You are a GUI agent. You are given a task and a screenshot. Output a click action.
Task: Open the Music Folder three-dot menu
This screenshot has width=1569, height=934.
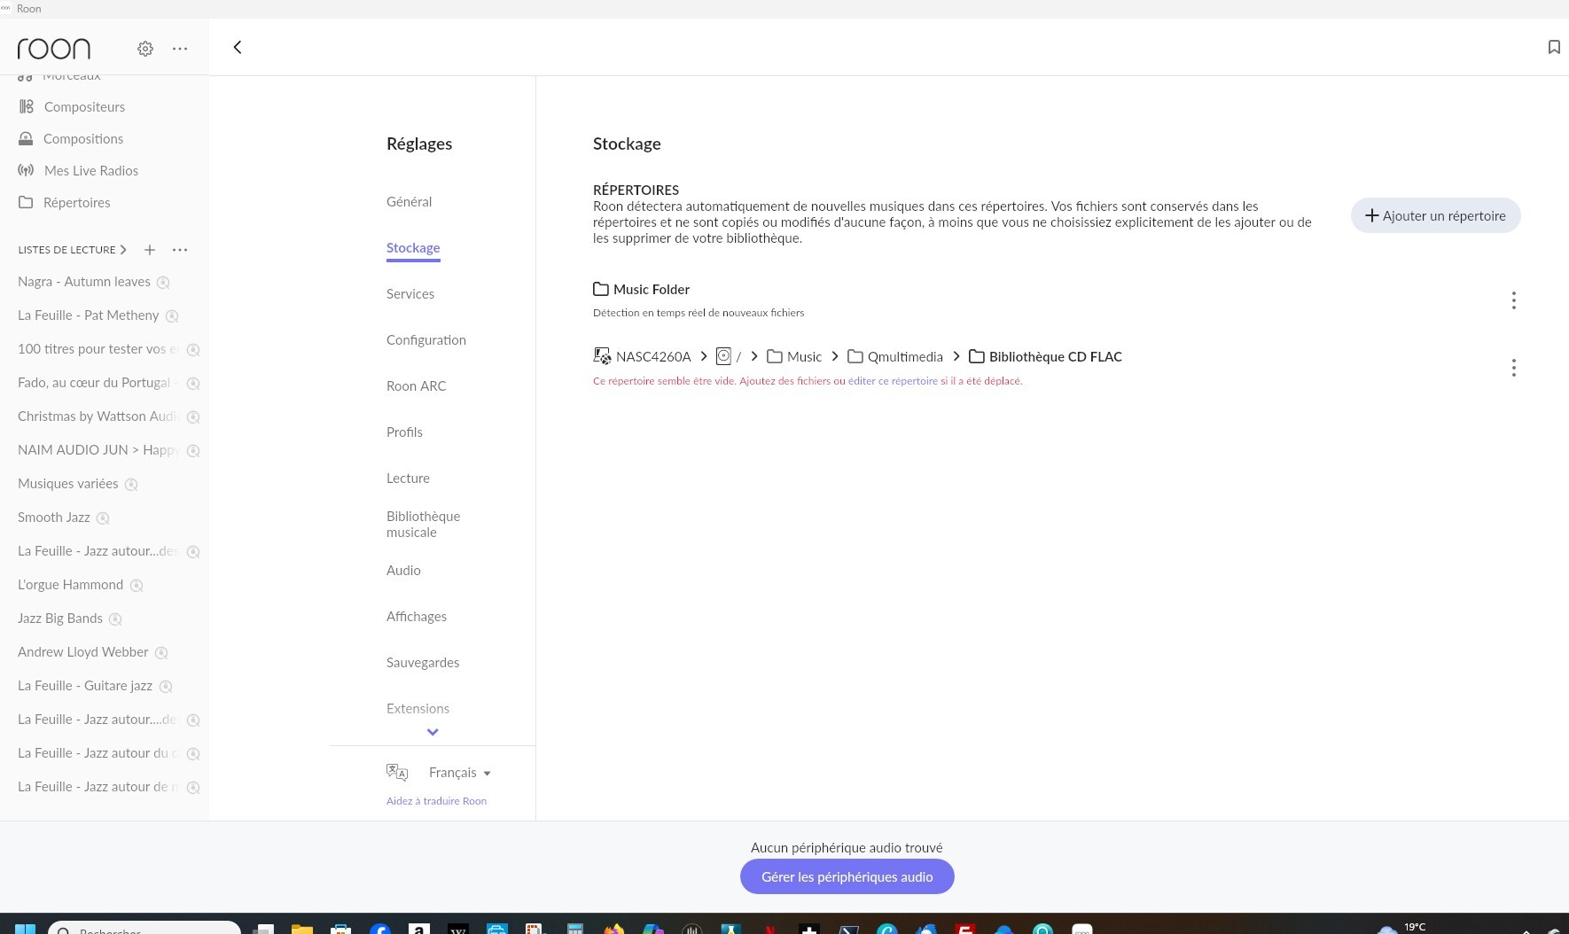(1514, 300)
